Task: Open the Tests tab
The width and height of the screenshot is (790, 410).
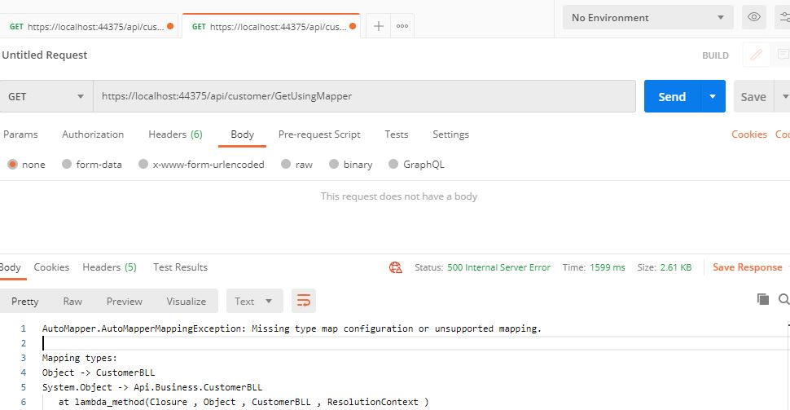Action: tap(397, 134)
